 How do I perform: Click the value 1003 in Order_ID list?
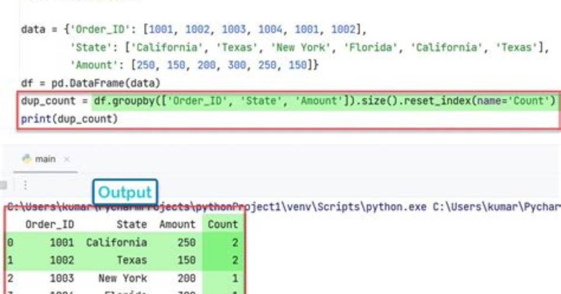(x=234, y=29)
